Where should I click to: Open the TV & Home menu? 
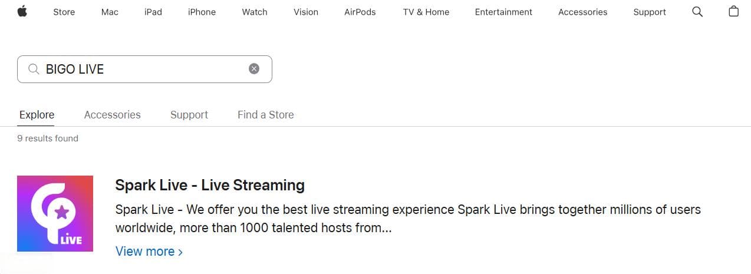click(x=426, y=12)
